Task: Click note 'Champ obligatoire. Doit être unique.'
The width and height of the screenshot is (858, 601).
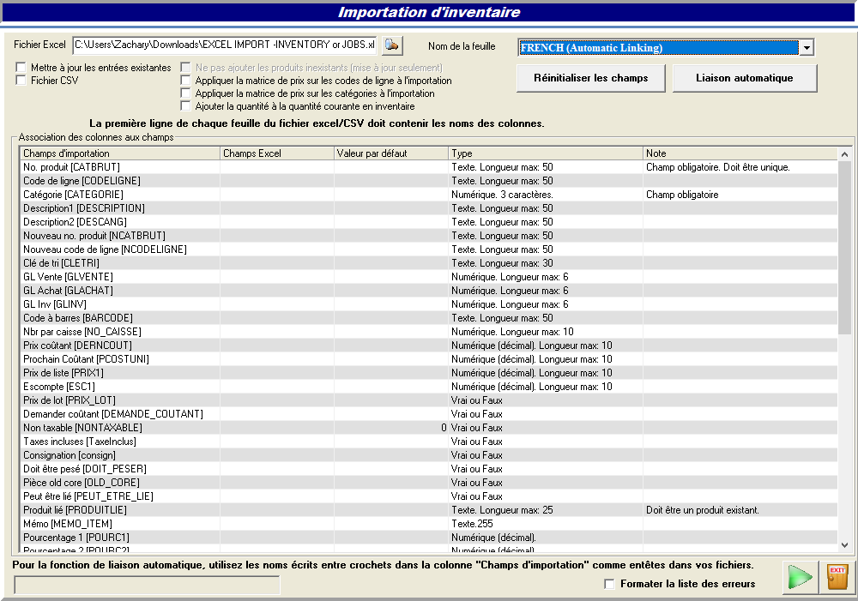Action: (x=718, y=167)
